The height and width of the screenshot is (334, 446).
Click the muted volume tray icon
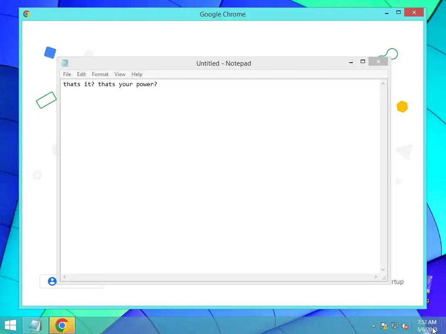point(405,326)
